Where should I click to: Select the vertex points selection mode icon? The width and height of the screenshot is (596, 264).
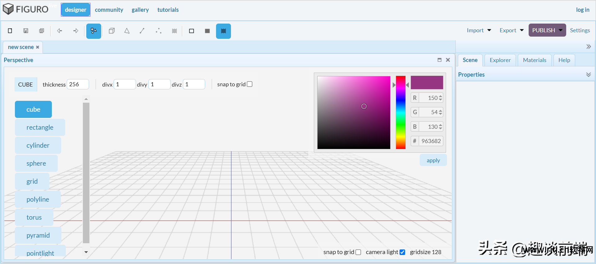[159, 31]
